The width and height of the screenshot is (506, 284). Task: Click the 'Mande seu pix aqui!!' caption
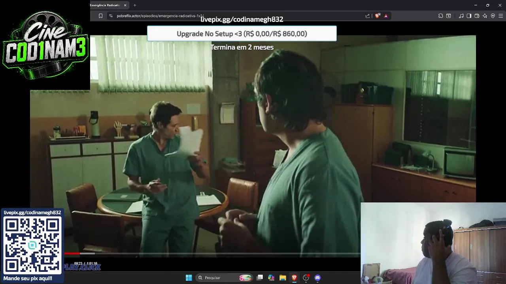click(x=28, y=278)
